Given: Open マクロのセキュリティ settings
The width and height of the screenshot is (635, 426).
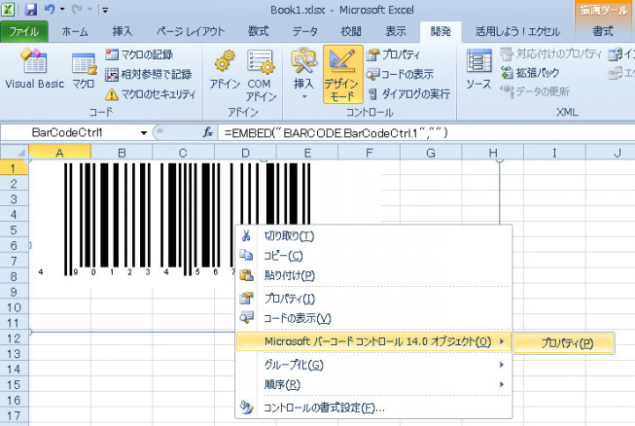Looking at the screenshot, I should tap(151, 94).
